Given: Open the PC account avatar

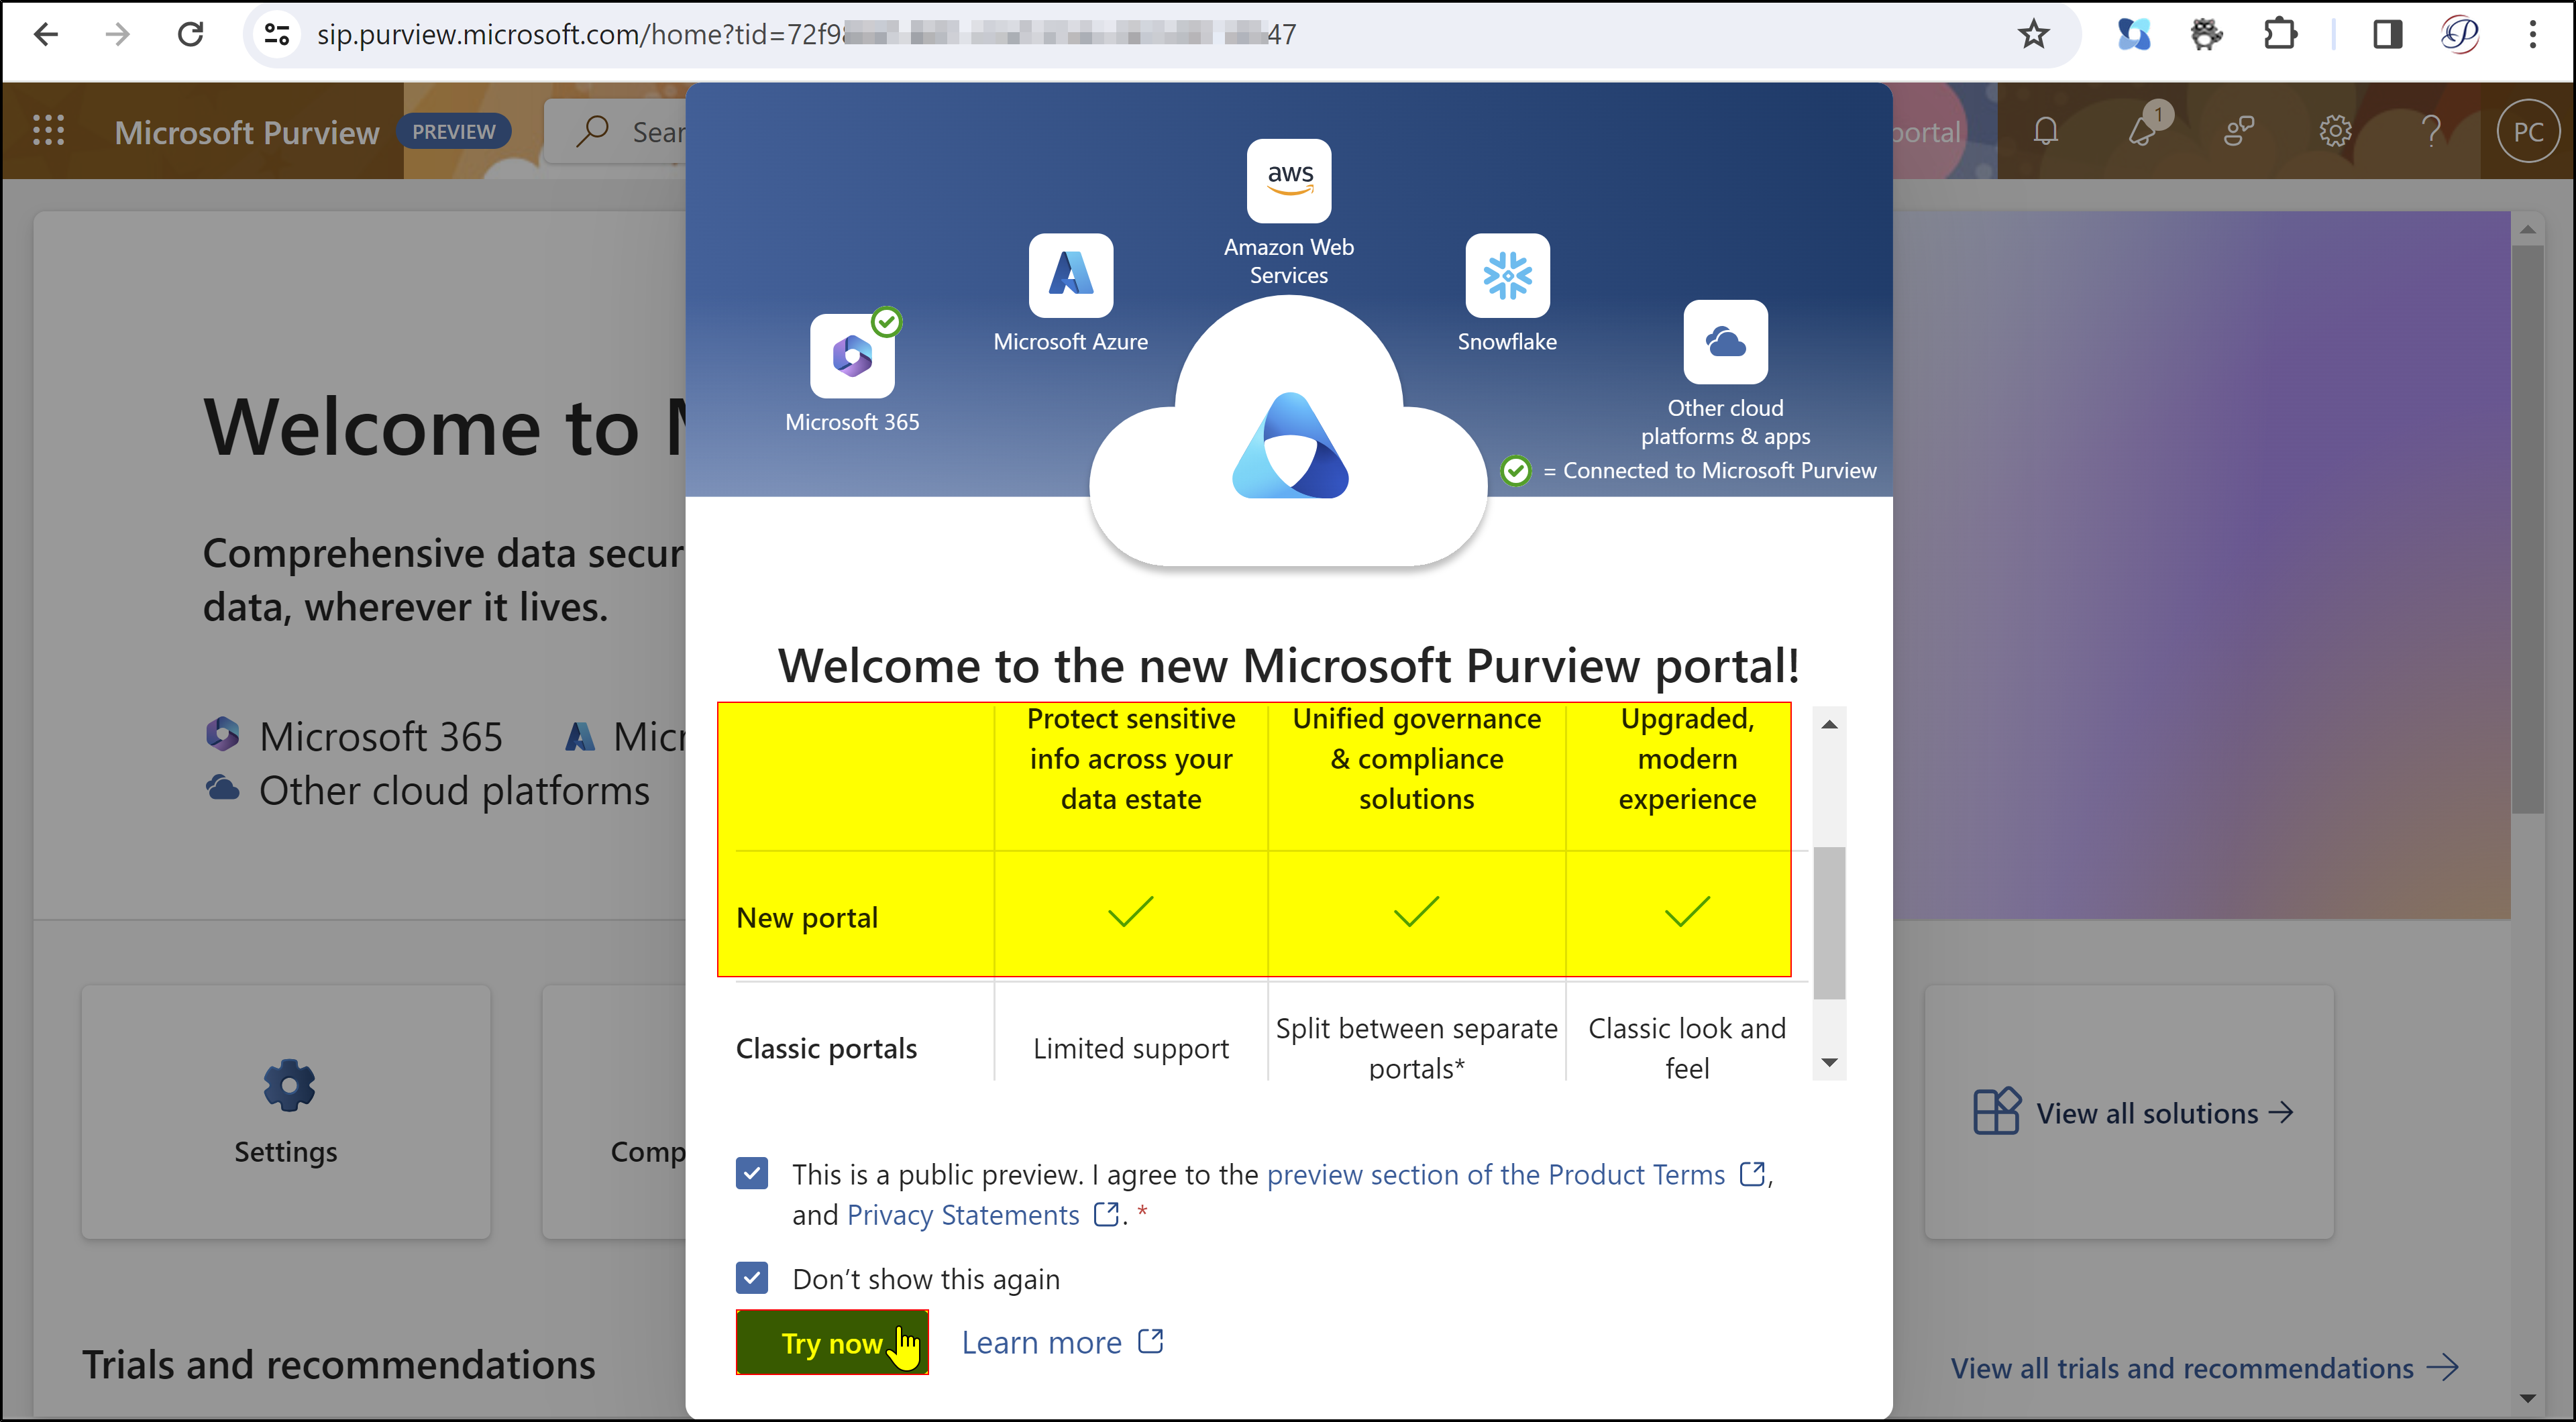Looking at the screenshot, I should coord(2527,131).
